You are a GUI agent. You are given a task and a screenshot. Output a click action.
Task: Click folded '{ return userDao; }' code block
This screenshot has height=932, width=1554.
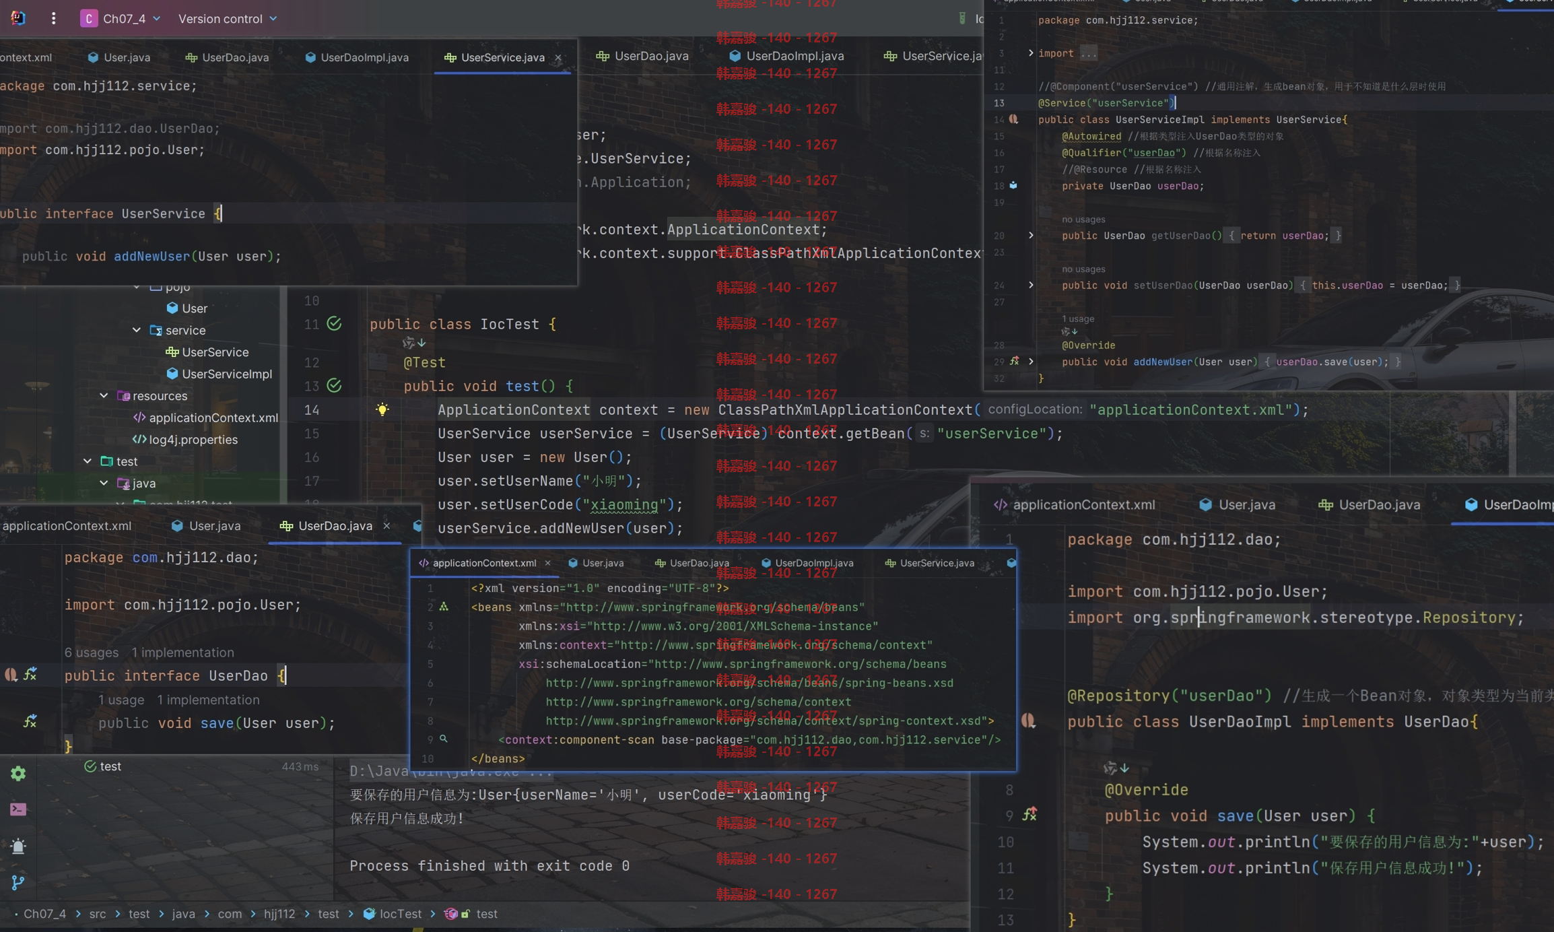tap(1284, 236)
